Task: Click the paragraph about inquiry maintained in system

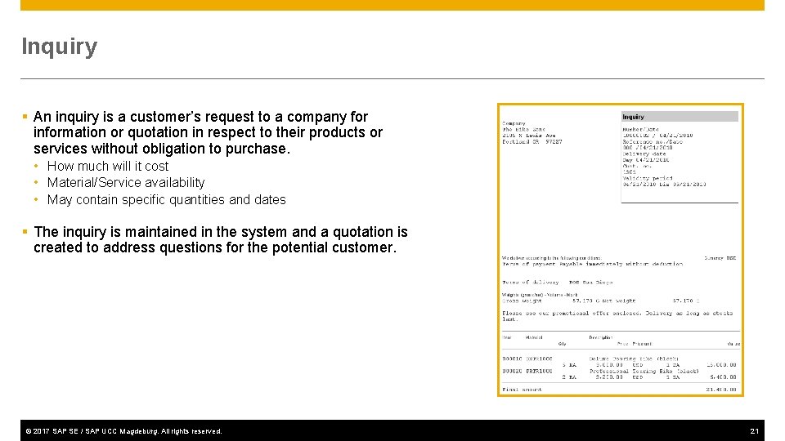Action: pyautogui.click(x=220, y=239)
